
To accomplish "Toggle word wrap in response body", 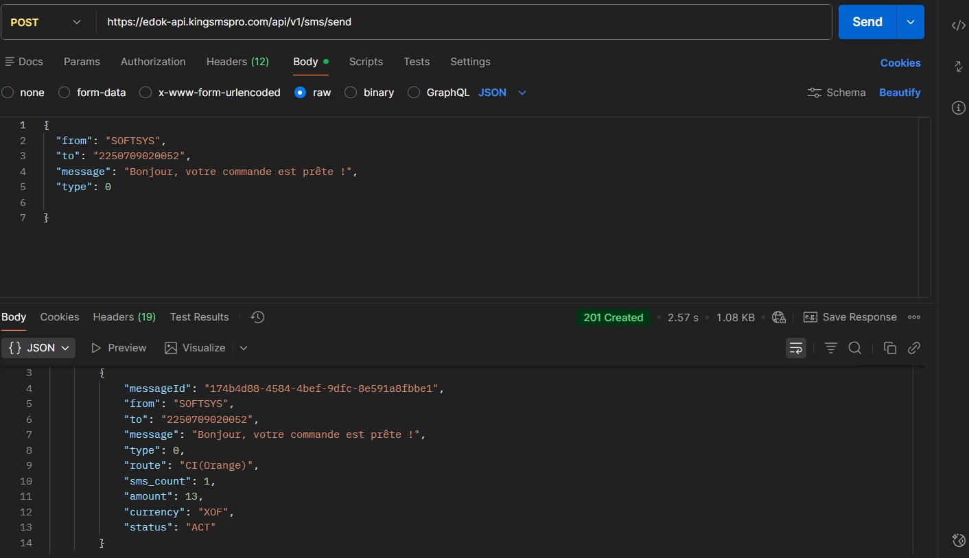I will pyautogui.click(x=796, y=348).
